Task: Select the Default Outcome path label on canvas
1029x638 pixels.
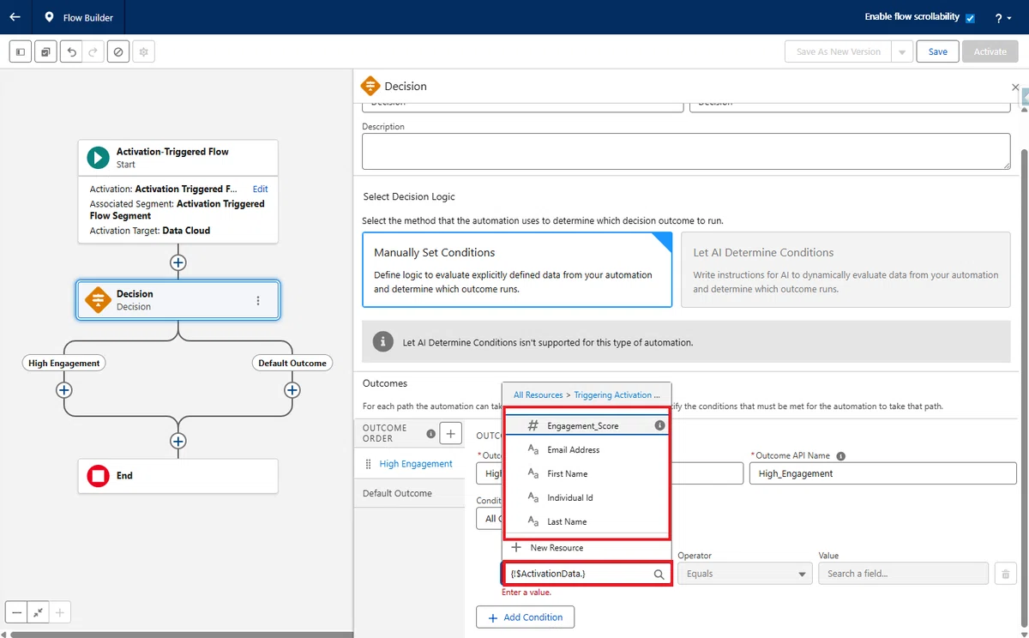Action: pos(292,364)
